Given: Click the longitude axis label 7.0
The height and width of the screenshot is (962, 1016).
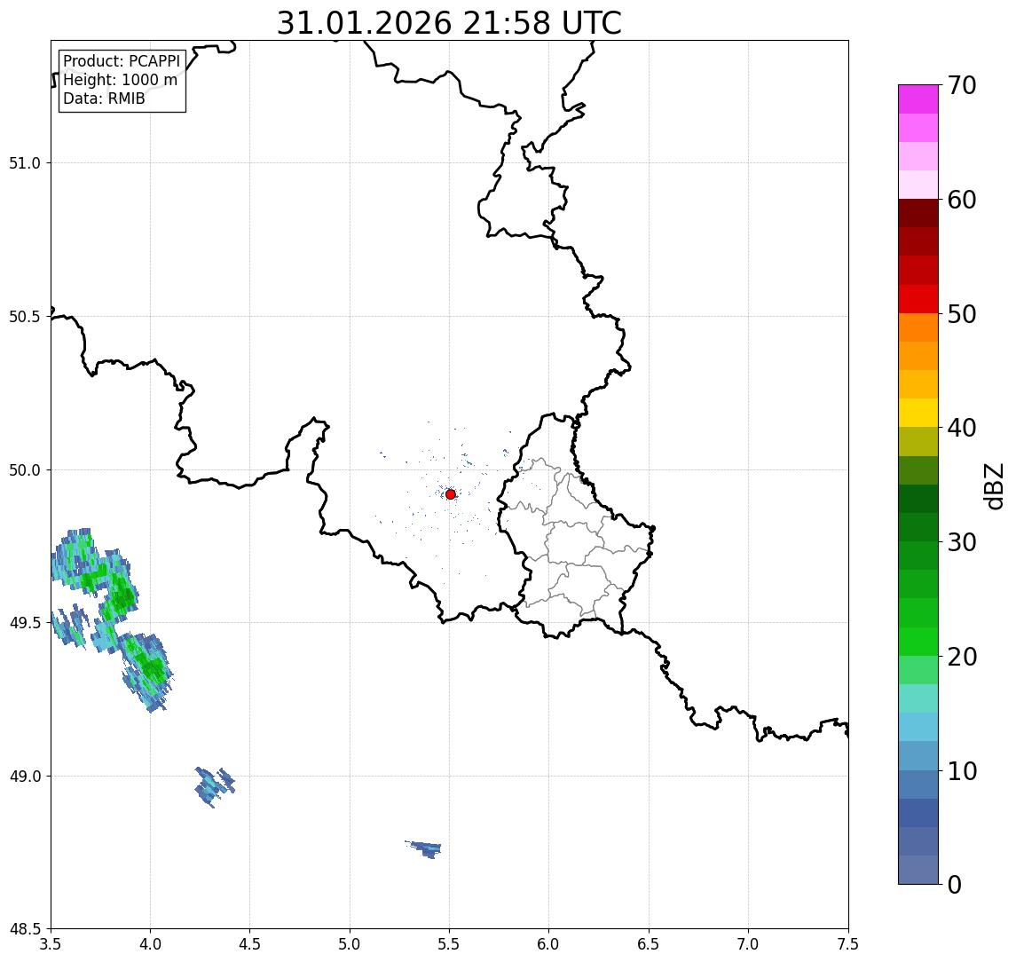Looking at the screenshot, I should click(x=748, y=944).
